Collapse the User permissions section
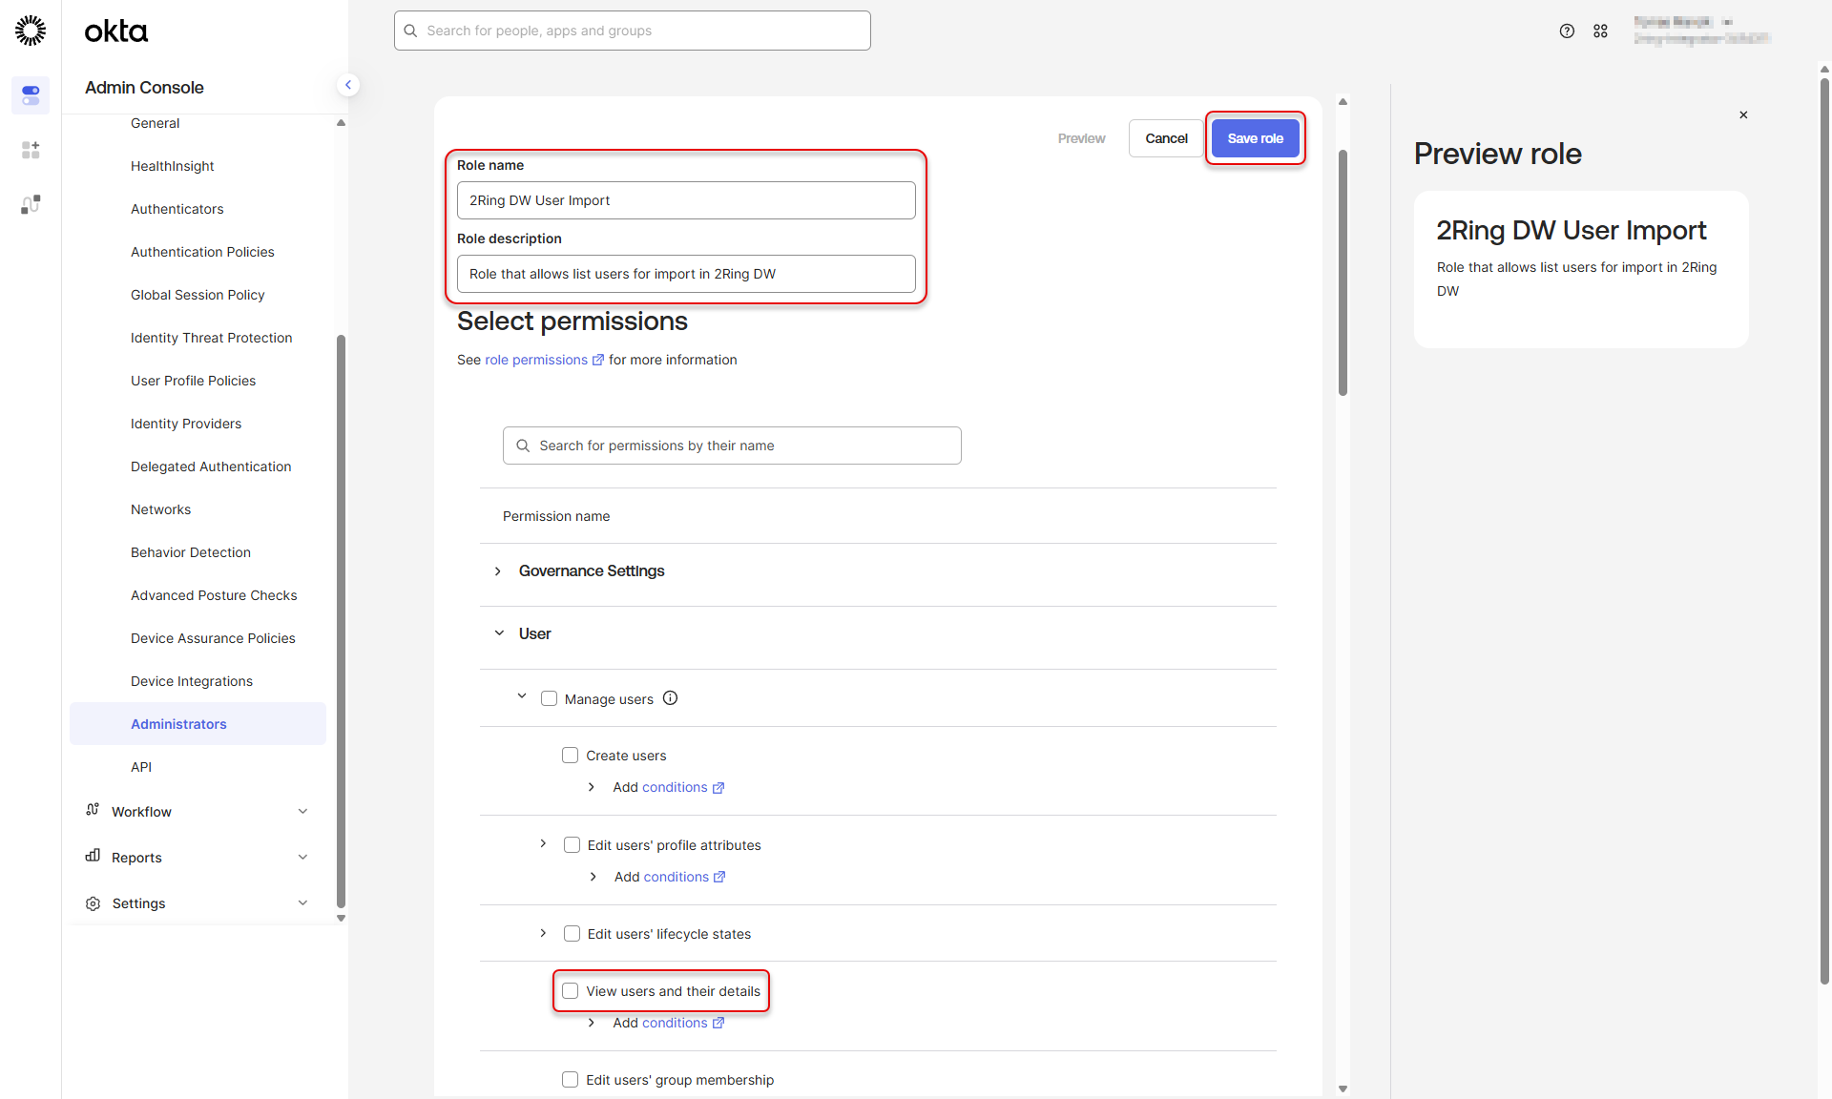This screenshot has height=1099, width=1832. [498, 633]
